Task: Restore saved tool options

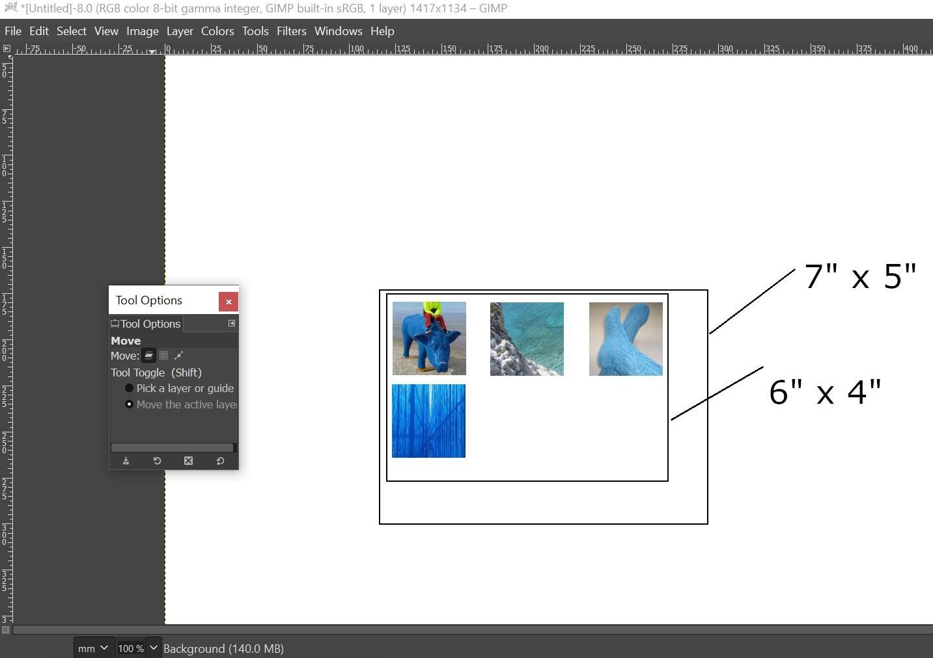Action: [x=157, y=461]
